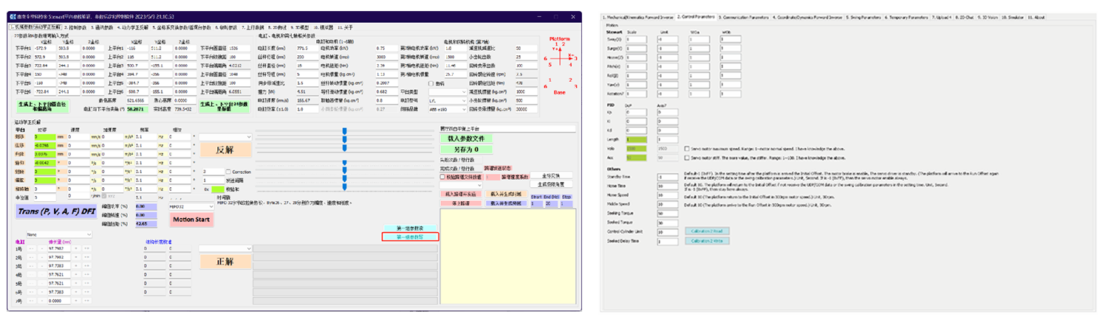This screenshot has height=322, width=1108.
Task: Click the green generate button below 下平台6 row
Action: (43, 108)
